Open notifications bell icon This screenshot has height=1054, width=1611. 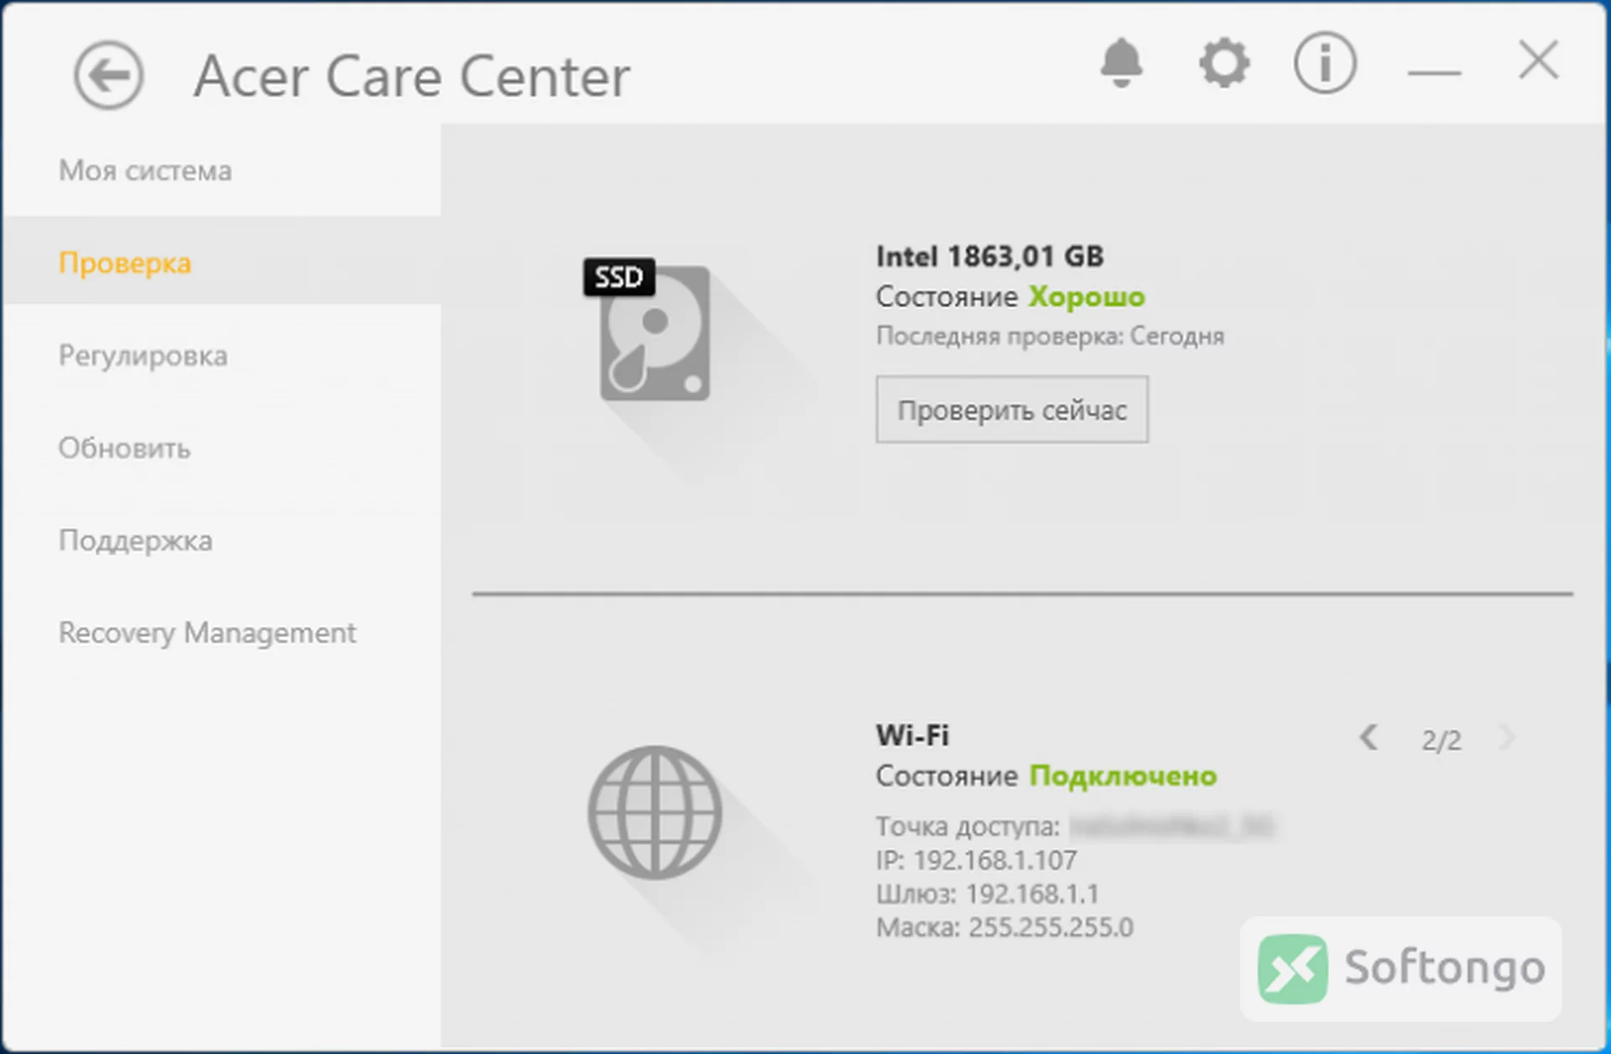click(1122, 63)
